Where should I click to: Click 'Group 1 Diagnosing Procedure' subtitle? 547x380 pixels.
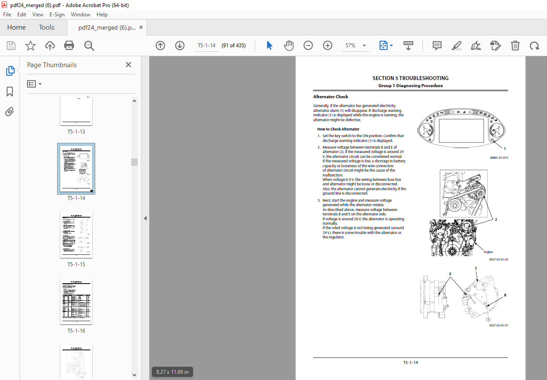[x=411, y=86]
